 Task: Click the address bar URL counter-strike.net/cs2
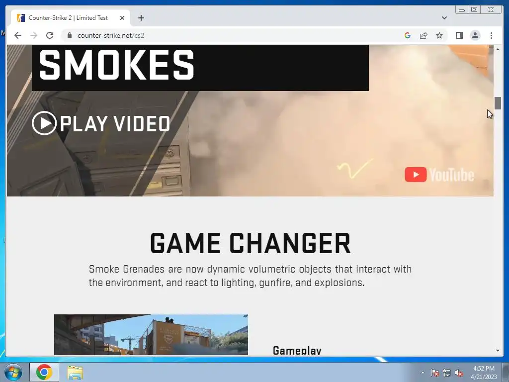tap(111, 35)
